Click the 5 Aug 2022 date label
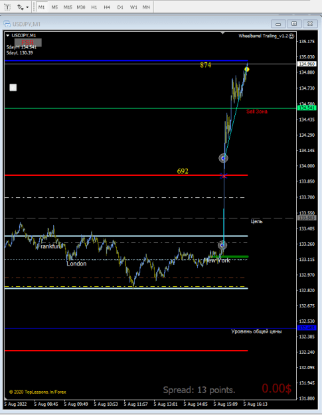The width and height of the screenshot is (322, 415). [x=15, y=404]
